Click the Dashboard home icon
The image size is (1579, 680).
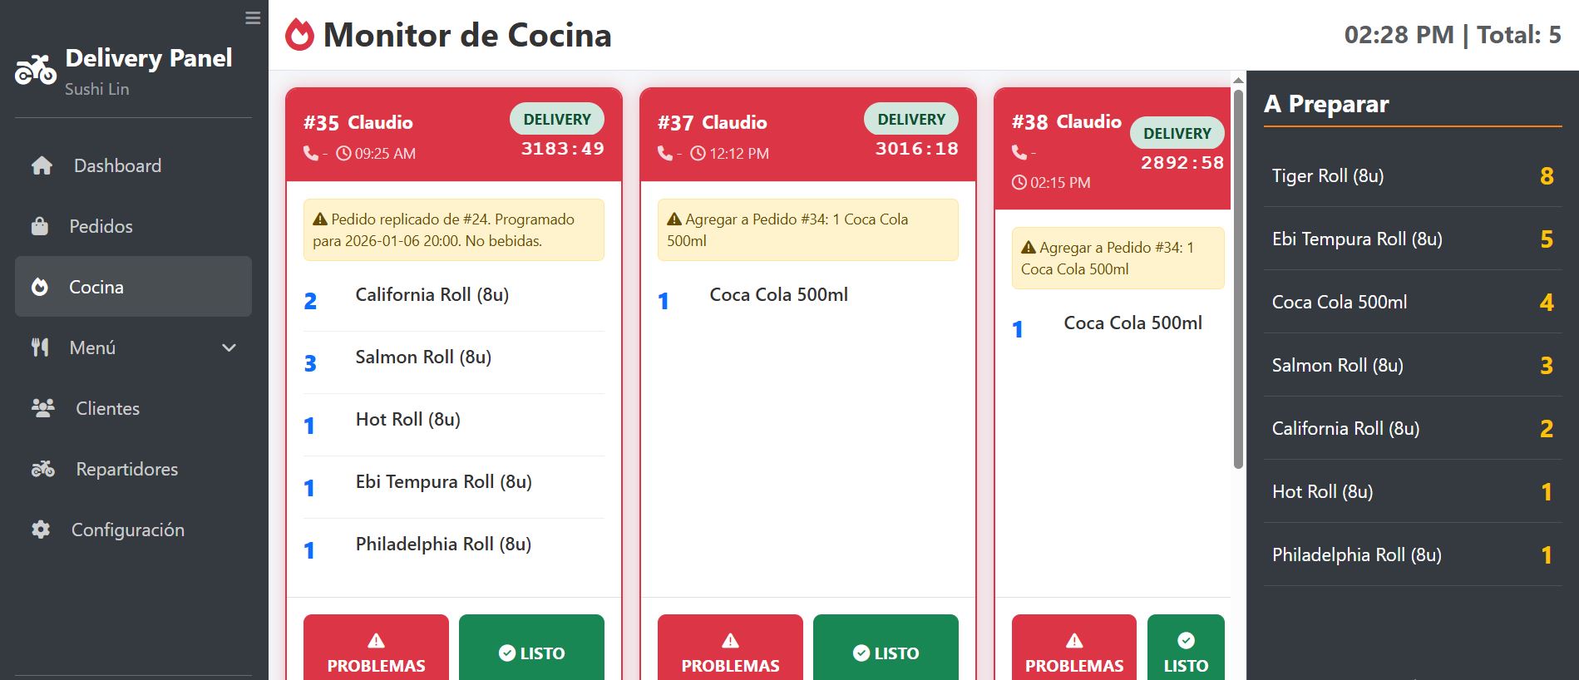click(x=42, y=165)
